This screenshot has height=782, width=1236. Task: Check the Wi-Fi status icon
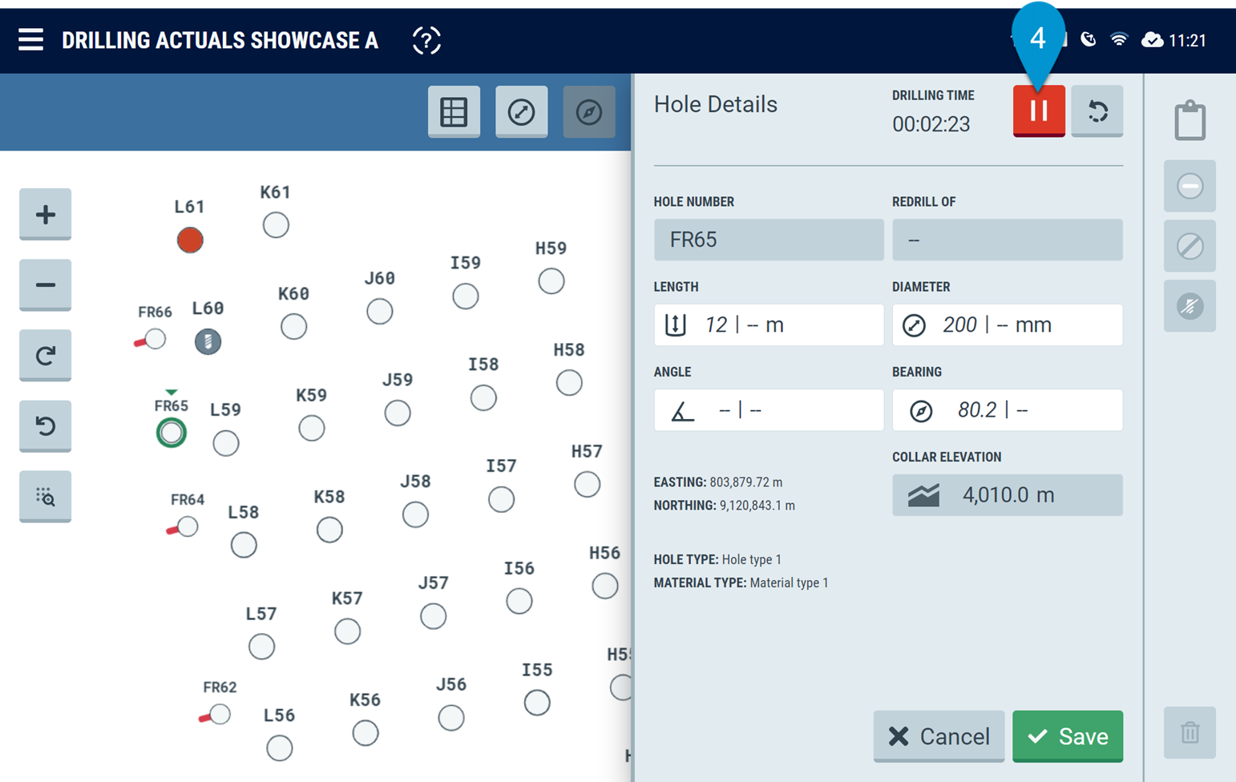pos(1119,39)
